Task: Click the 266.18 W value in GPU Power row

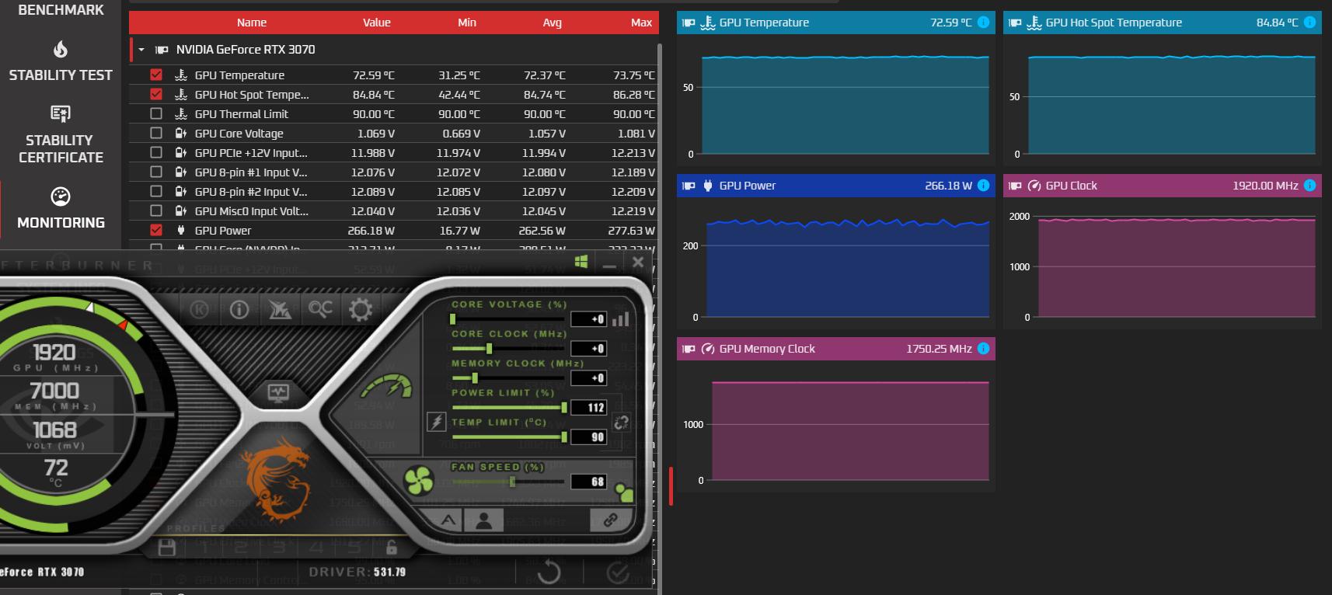Action: 371,231
